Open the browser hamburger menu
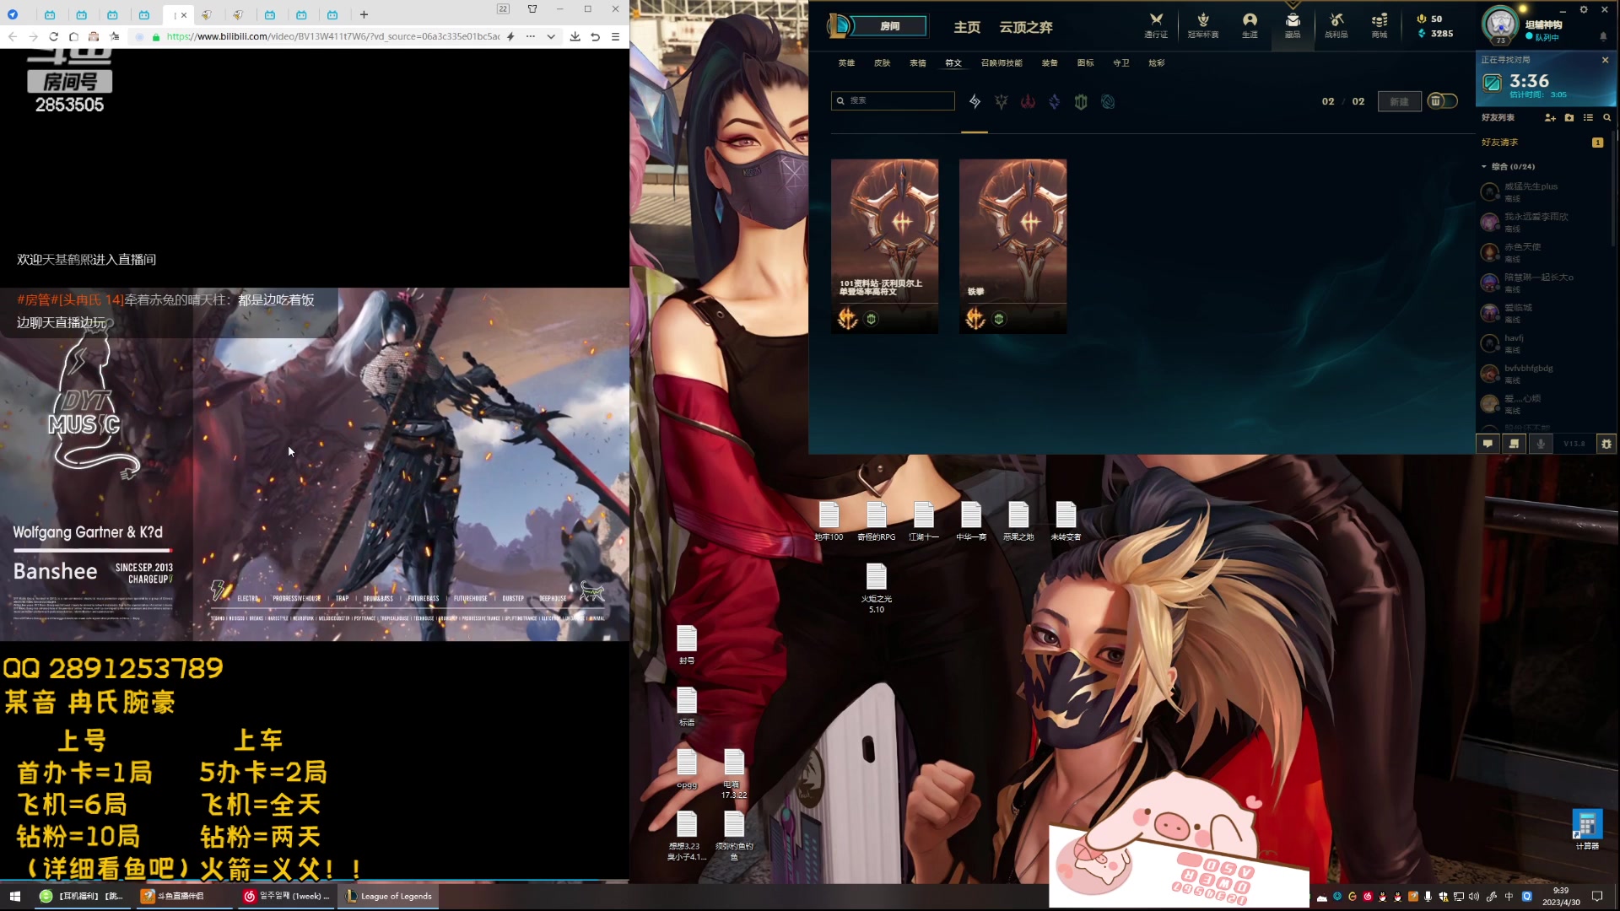 [615, 36]
